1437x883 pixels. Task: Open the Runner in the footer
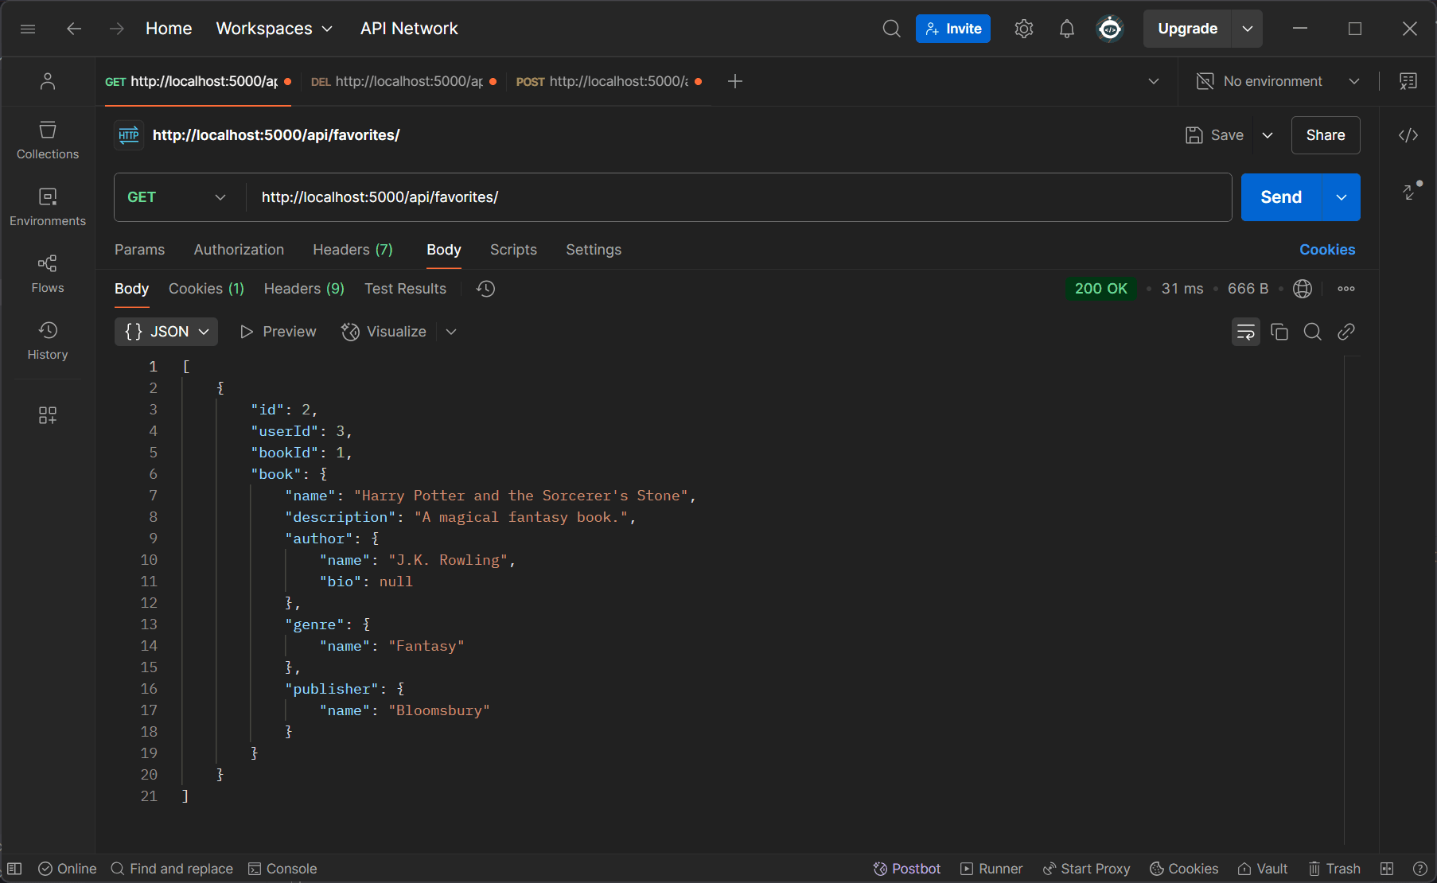(x=991, y=869)
